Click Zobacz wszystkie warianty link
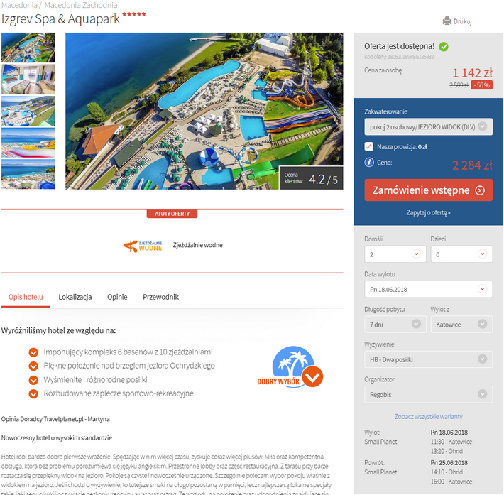 click(x=428, y=416)
